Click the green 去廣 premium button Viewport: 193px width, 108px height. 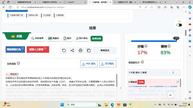(17, 36)
